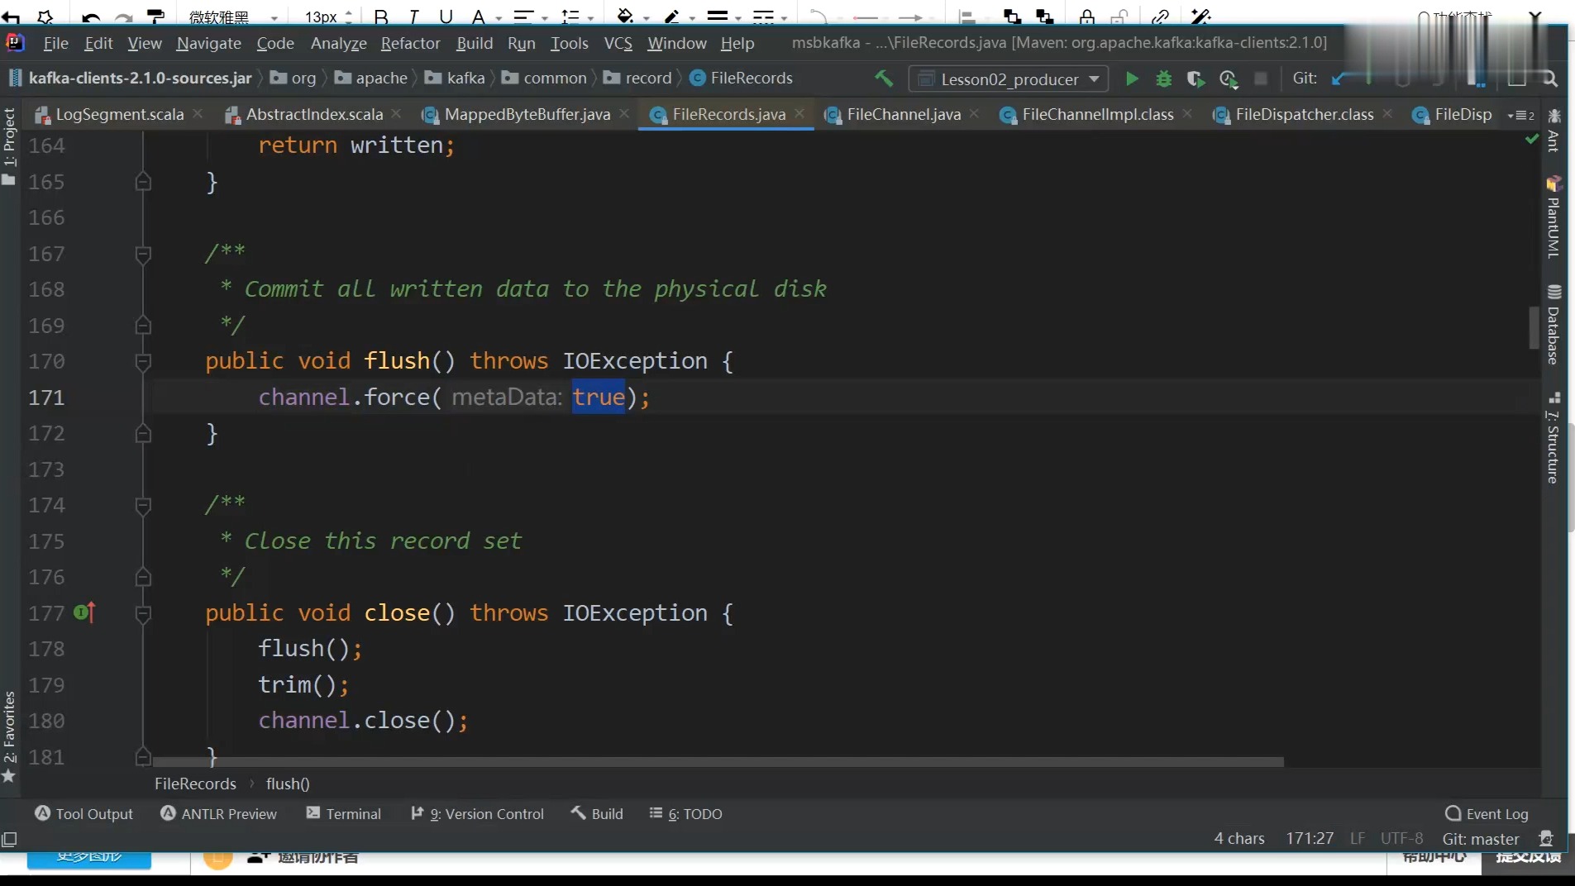This screenshot has width=1575, height=886.
Task: Click the Italic icon in the top toolbar
Action: point(413,17)
